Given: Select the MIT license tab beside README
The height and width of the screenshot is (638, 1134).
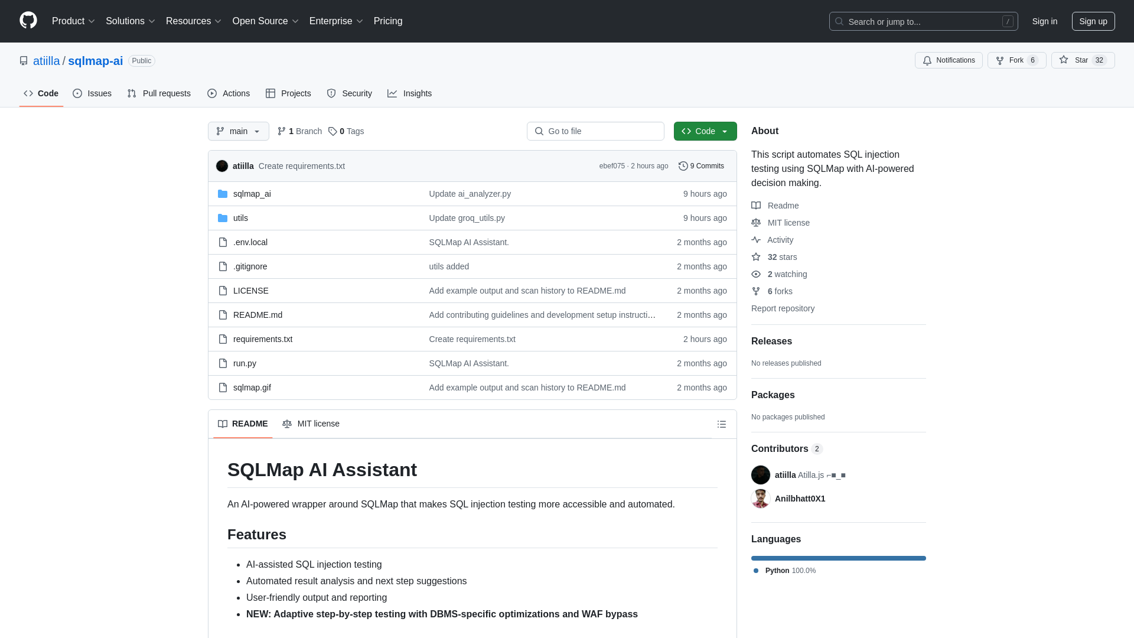Looking at the screenshot, I should 311,424.
